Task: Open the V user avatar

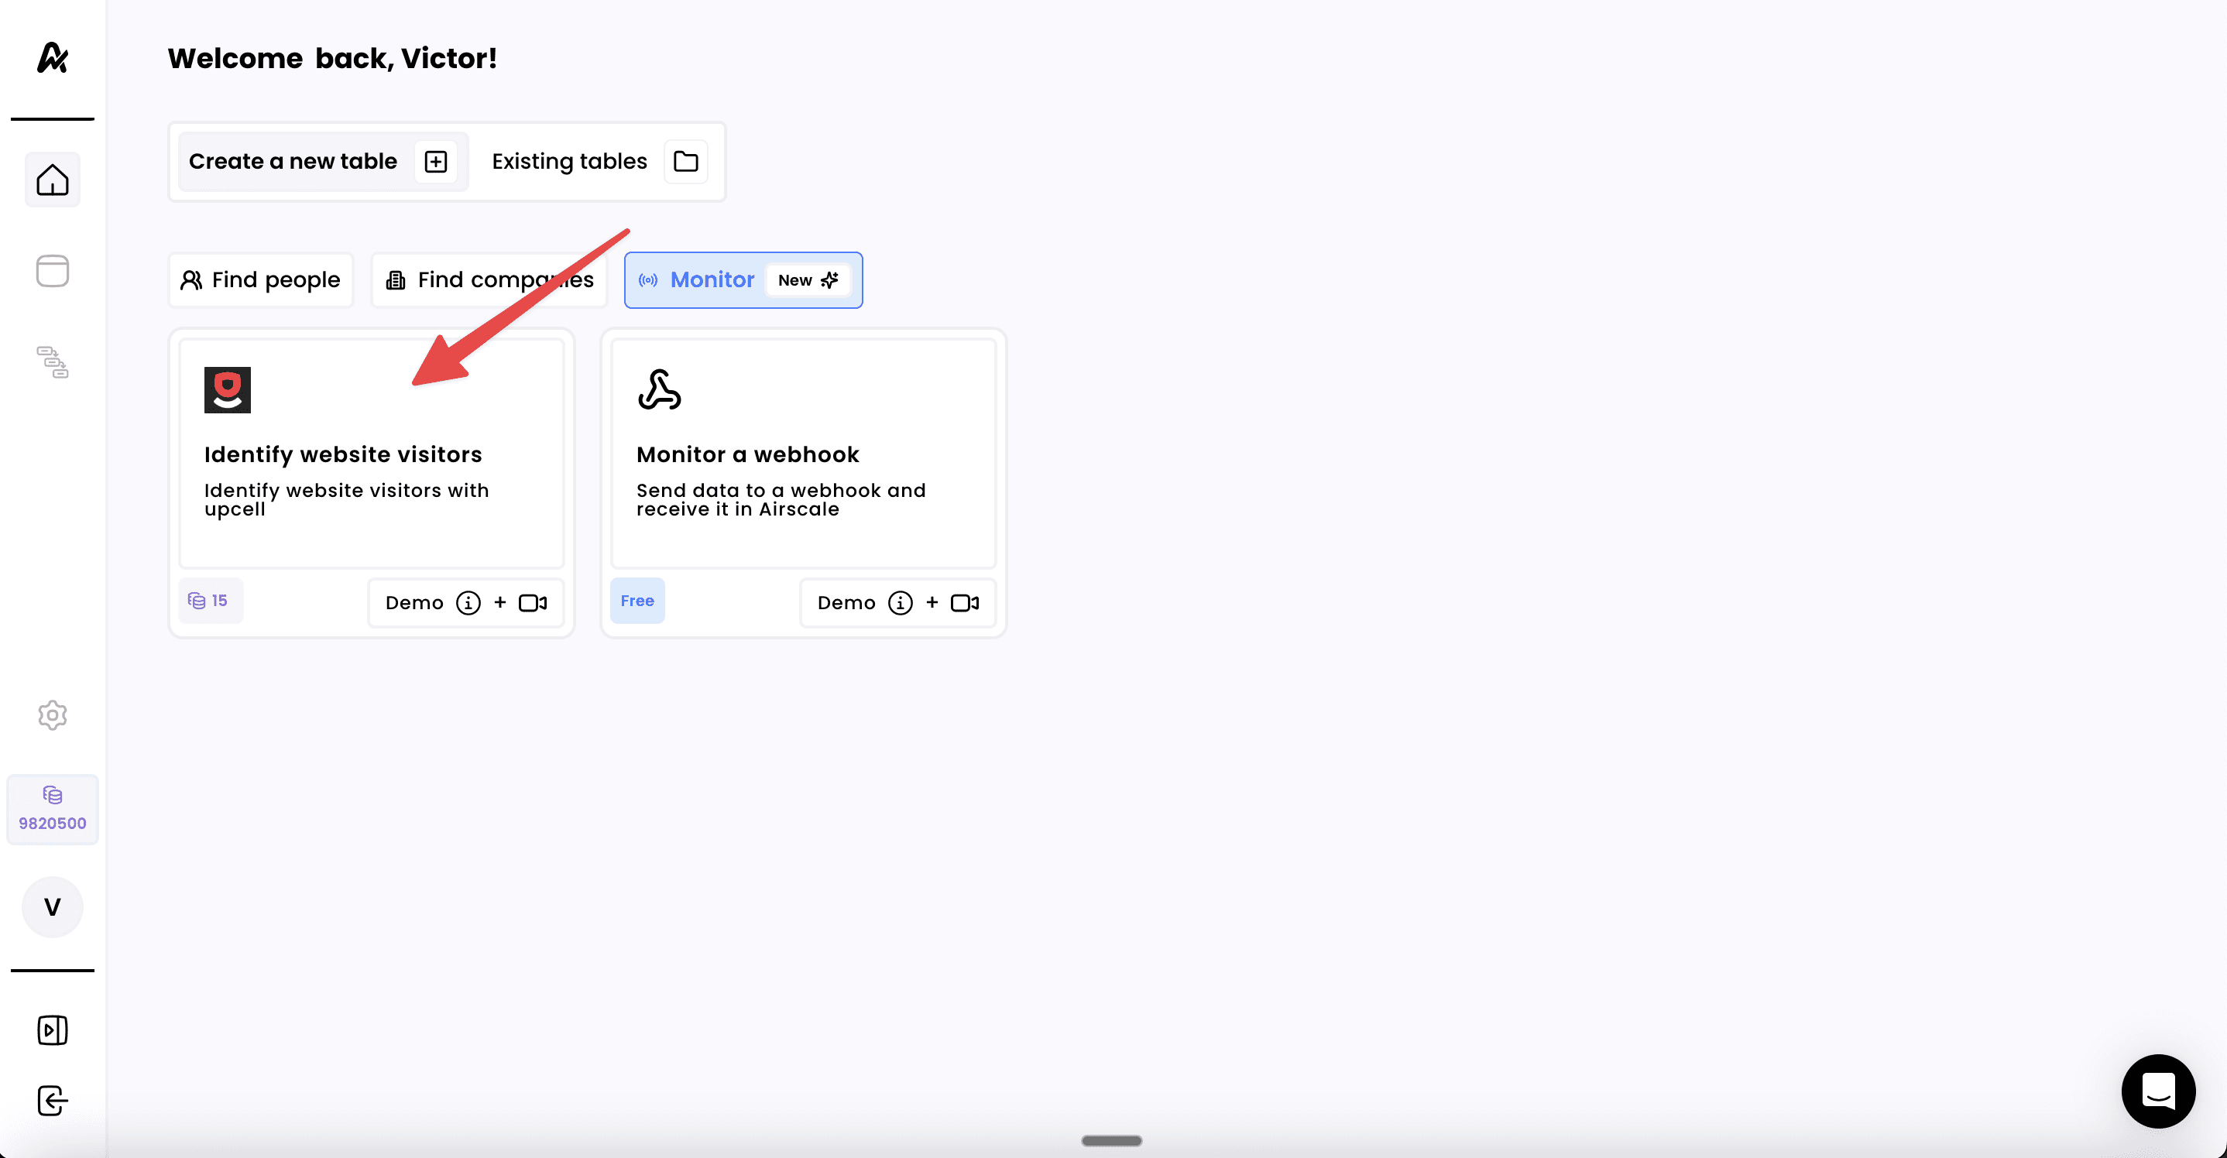Action: (x=52, y=907)
